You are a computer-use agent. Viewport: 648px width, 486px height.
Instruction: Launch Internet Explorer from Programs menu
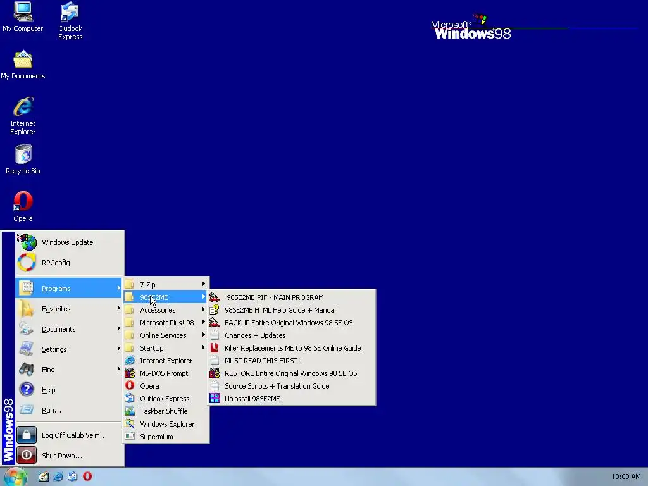pos(166,360)
